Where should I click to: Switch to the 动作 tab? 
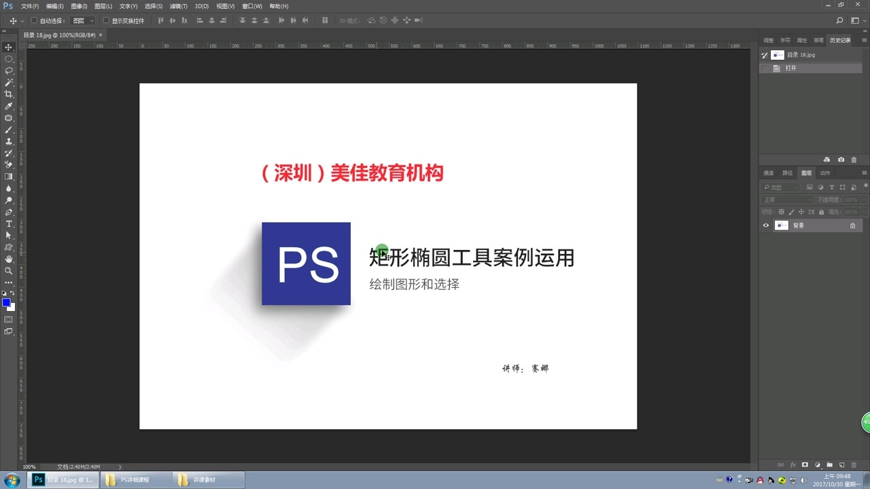(825, 173)
